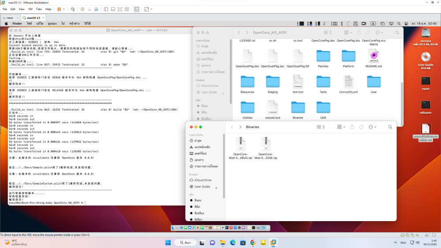Open VMware VM menu

30,9
